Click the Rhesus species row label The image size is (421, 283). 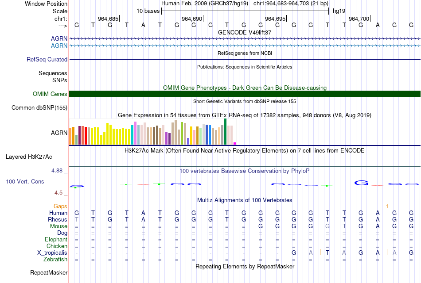(58, 219)
